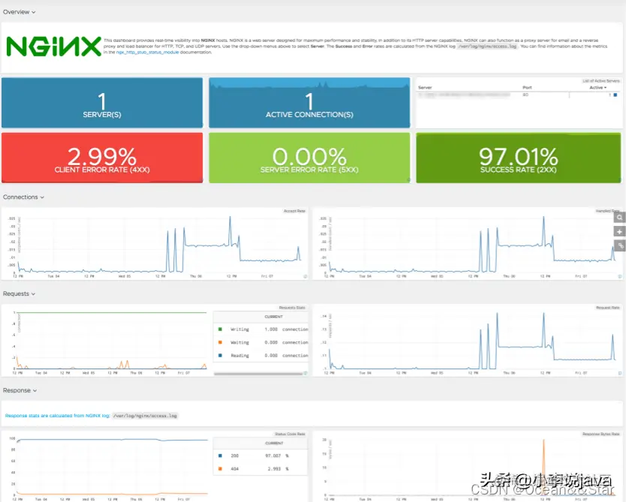Click the small corner icon of Accept Rate chart
Viewport: 626px width, 502px height.
tap(305, 276)
